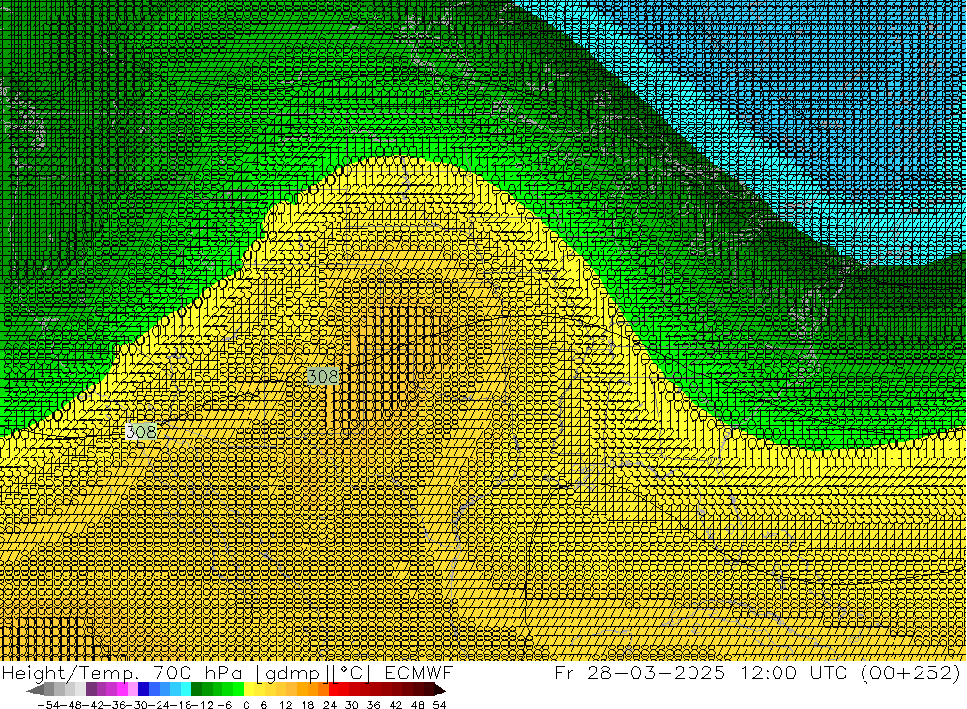The height and width of the screenshot is (709, 967).
Task: Pick the dark purple legend swatch
Action: pos(91,690)
